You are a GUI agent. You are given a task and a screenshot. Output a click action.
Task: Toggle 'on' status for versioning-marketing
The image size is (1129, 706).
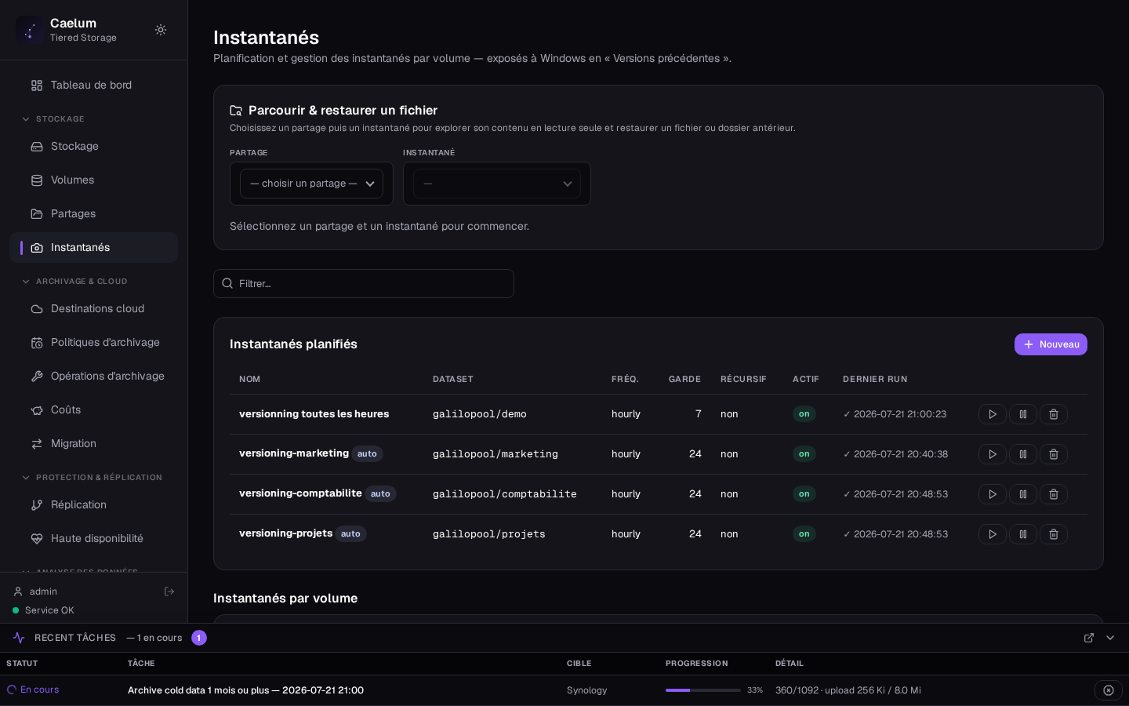click(804, 454)
